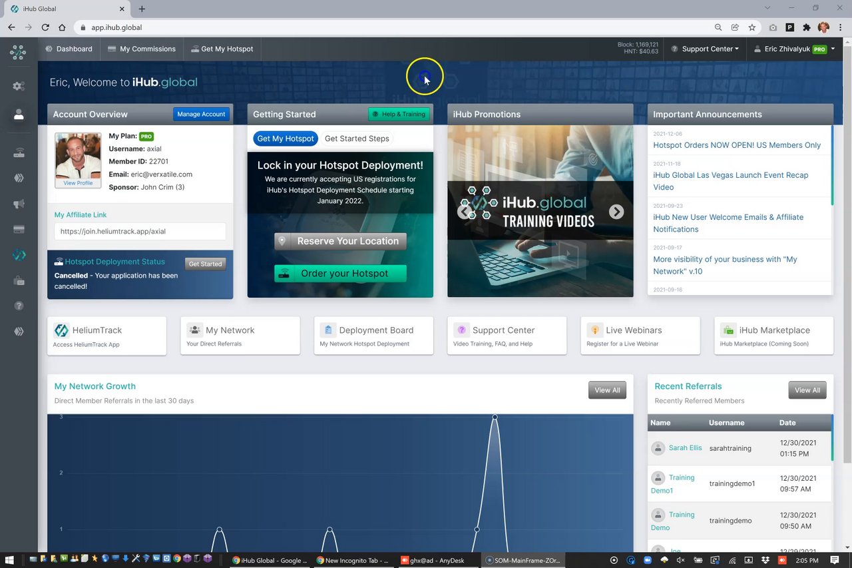Screen dimensions: 852x568
Task: Open the Deployment Board card
Action: click(373, 336)
